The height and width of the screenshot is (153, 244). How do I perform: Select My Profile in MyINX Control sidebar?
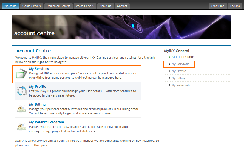click(x=179, y=71)
